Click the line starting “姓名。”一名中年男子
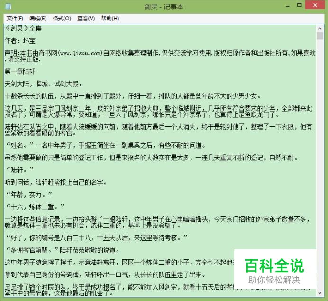 [105, 145]
